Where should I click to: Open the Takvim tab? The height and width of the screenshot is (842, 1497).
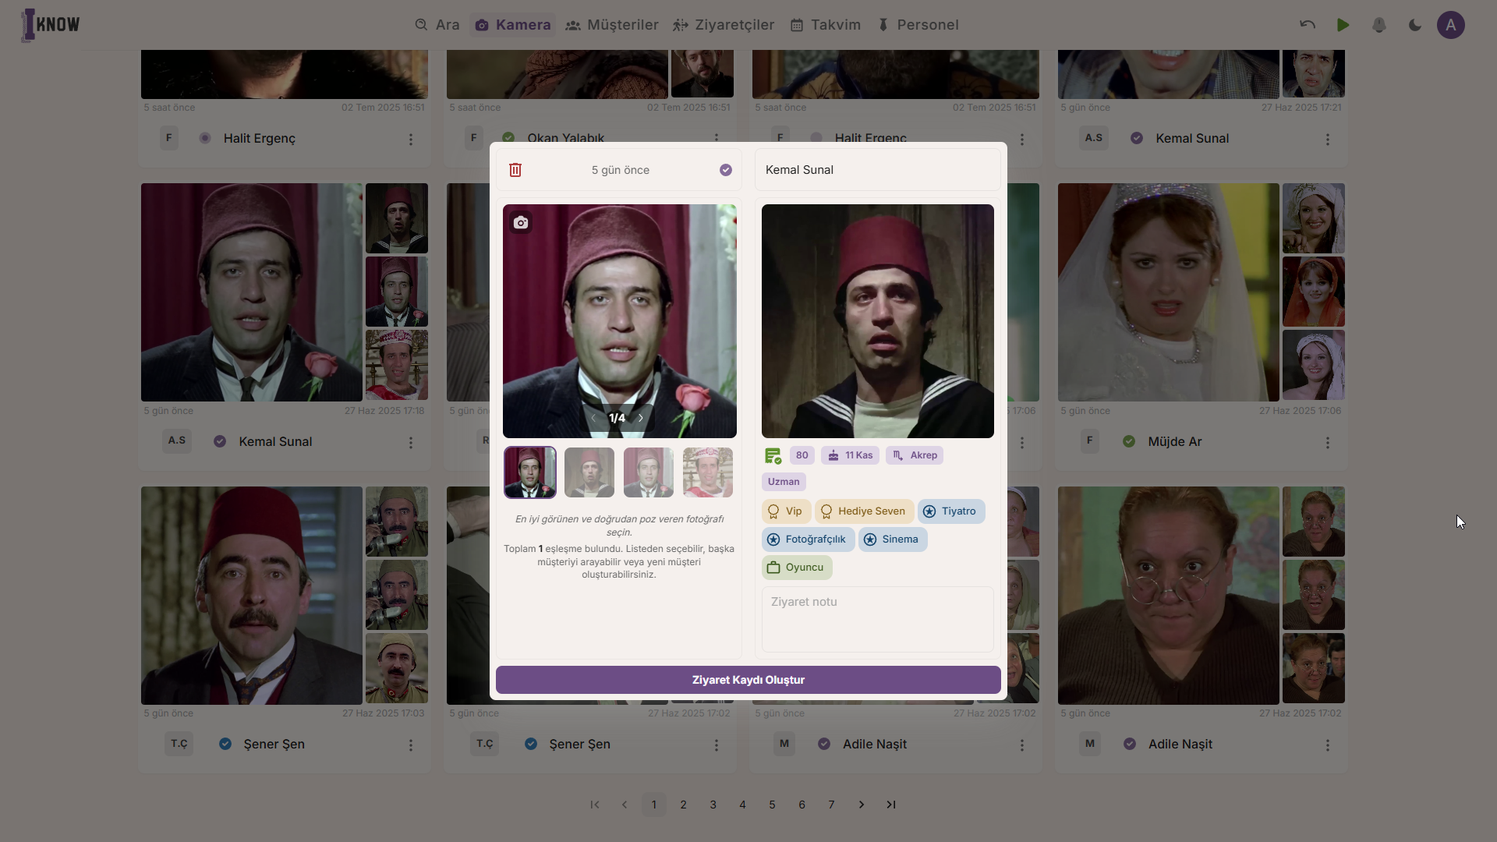[x=826, y=25]
